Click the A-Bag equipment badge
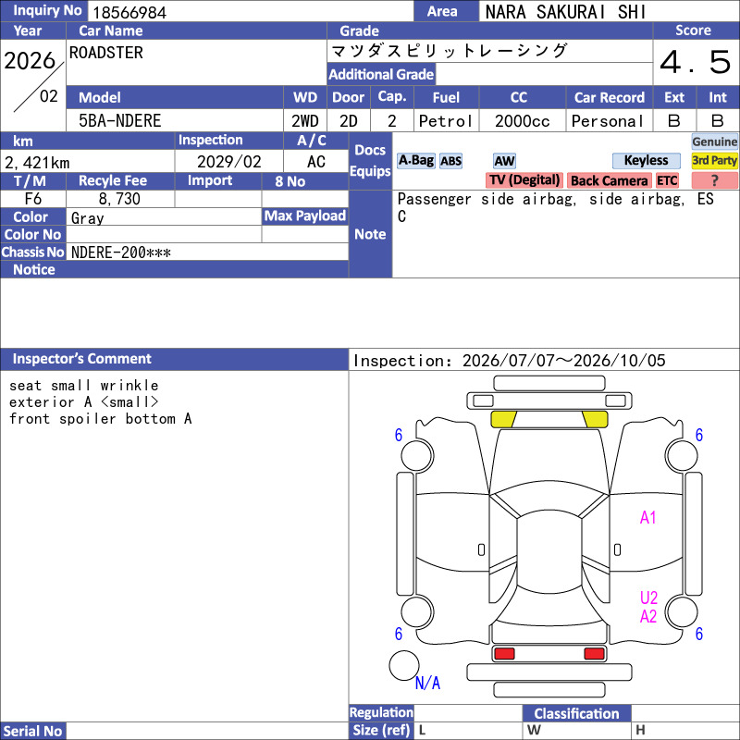Viewport: 740px width, 740px height. click(415, 161)
